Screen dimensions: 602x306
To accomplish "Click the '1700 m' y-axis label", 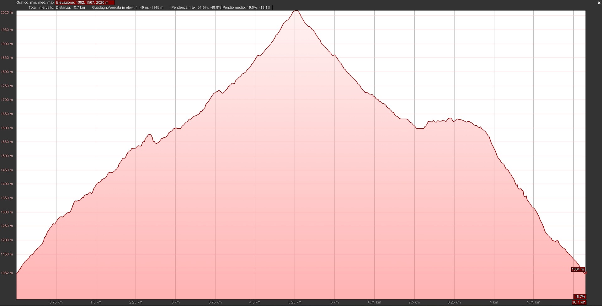I will point(7,100).
